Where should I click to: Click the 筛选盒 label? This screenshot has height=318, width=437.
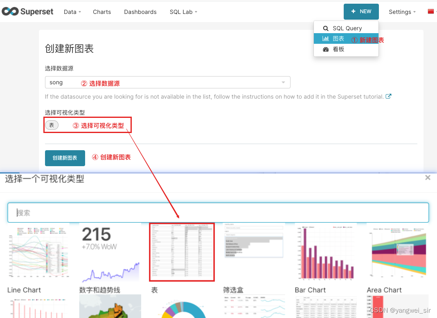click(x=233, y=290)
